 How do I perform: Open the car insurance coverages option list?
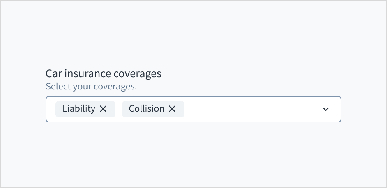[326, 109]
